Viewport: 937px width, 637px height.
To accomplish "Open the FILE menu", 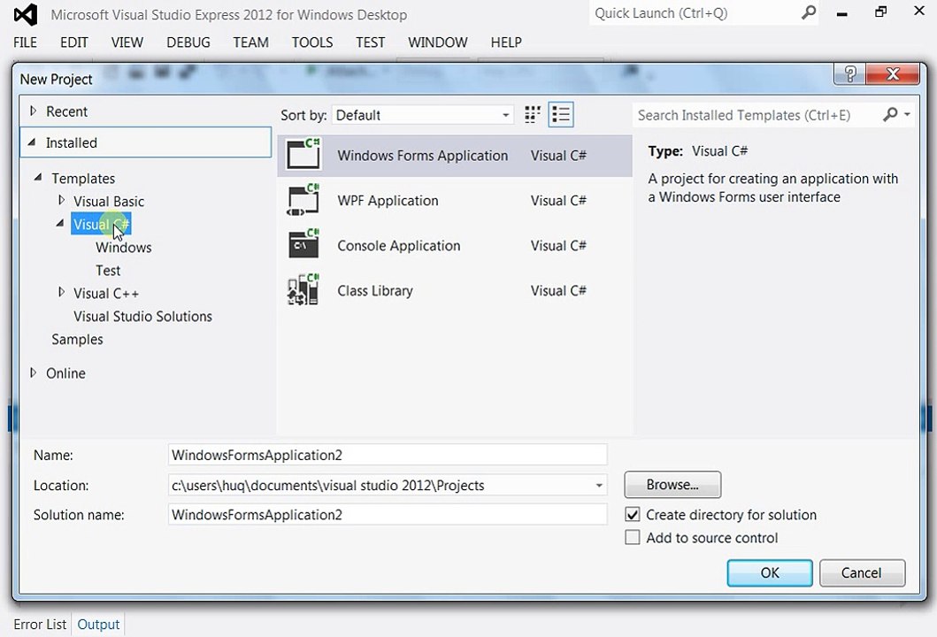I will [25, 42].
